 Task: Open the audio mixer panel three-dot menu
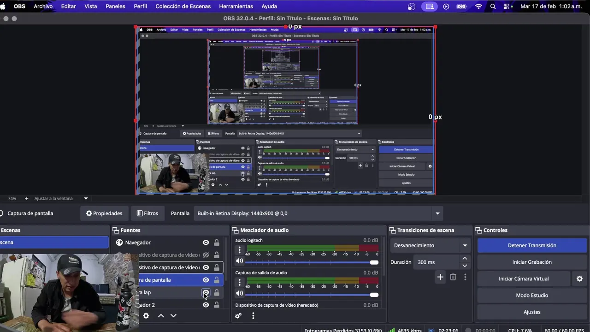tap(253, 316)
